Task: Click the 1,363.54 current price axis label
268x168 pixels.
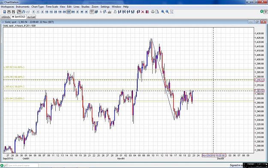Action: tap(259, 91)
